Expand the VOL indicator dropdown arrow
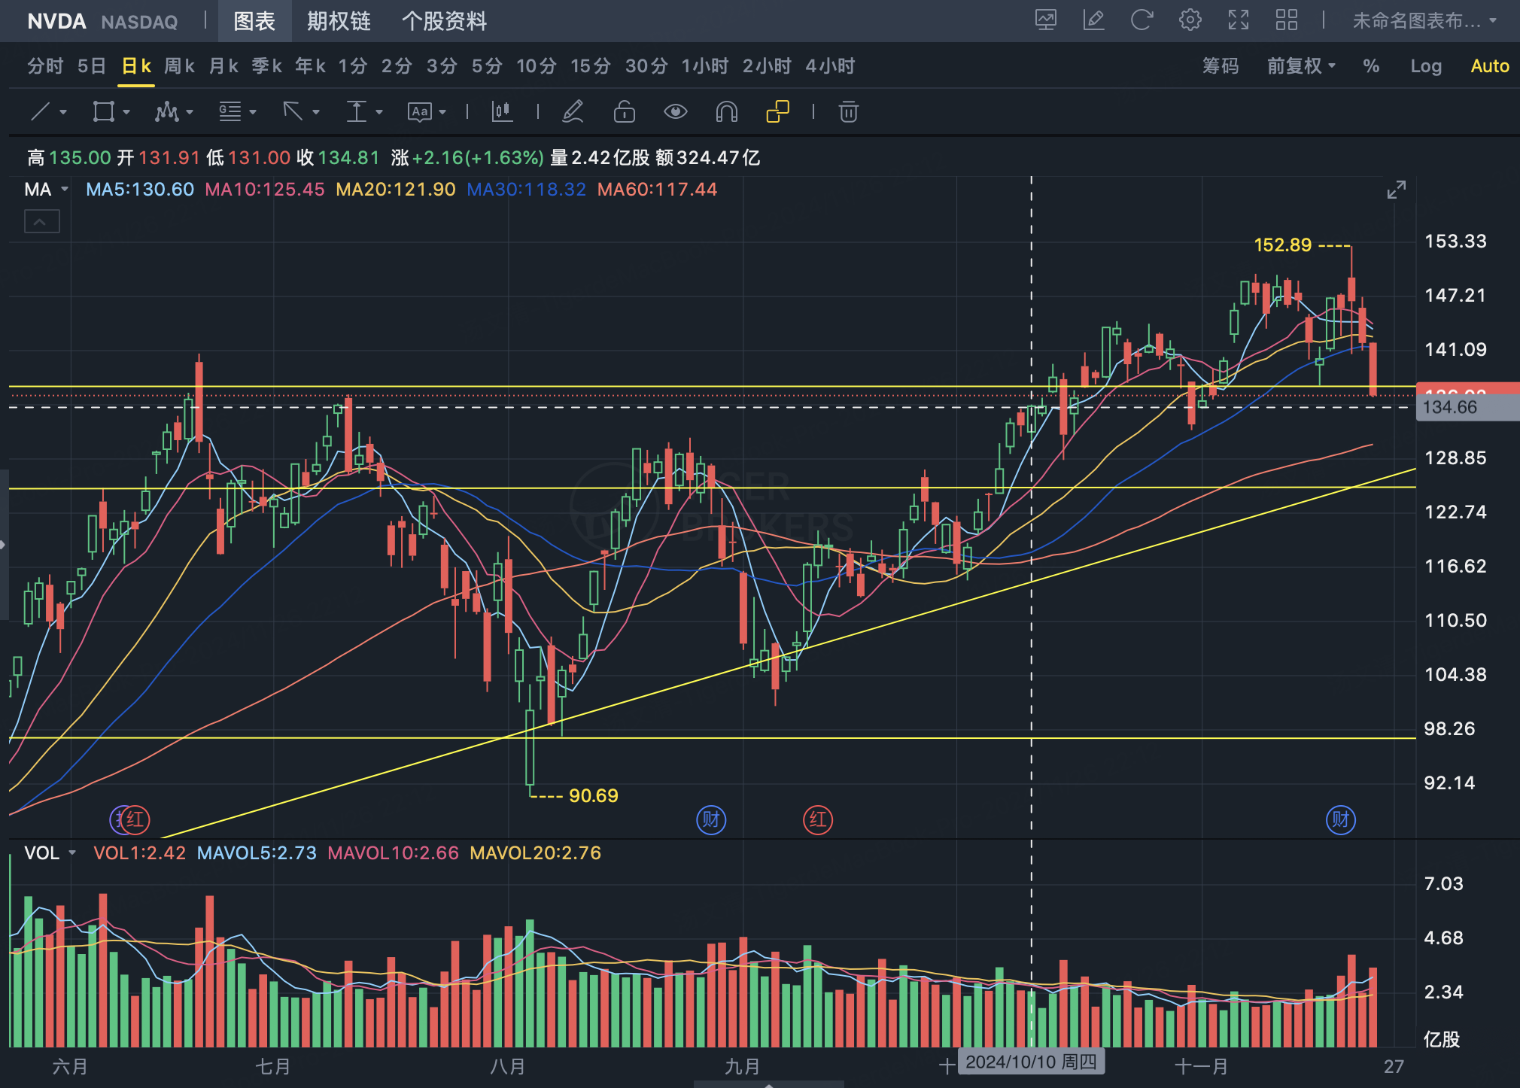Viewport: 1520px width, 1088px height. pyautogui.click(x=72, y=853)
